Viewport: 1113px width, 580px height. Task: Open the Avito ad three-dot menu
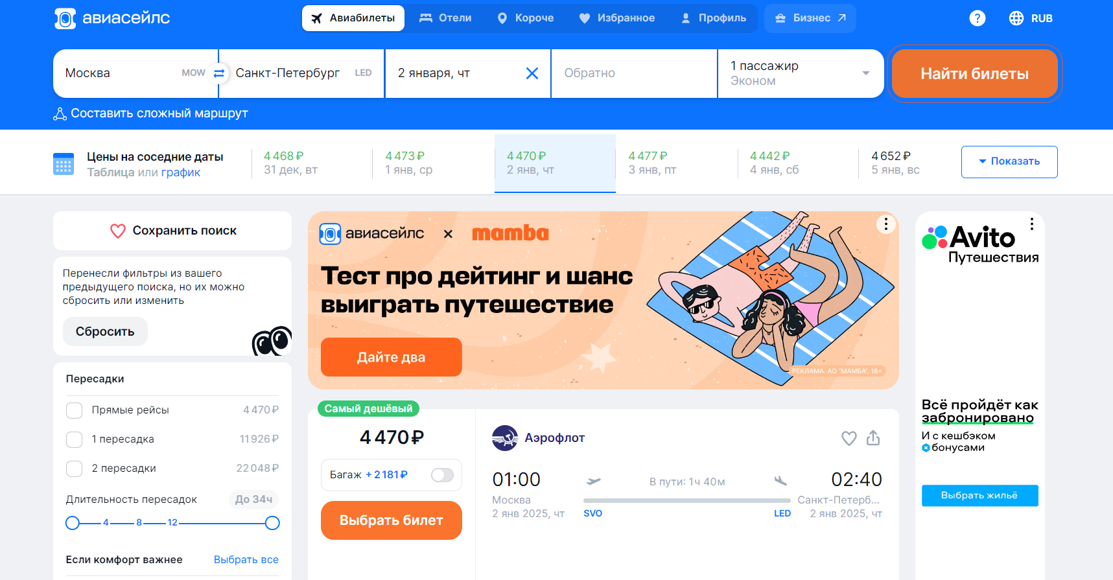(x=1032, y=224)
